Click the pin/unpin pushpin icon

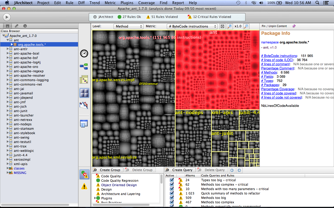[294, 26]
